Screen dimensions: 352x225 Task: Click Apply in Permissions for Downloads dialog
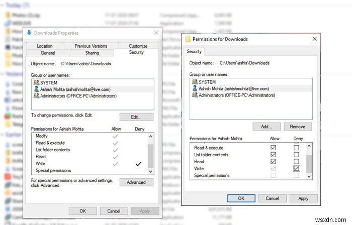(x=303, y=198)
